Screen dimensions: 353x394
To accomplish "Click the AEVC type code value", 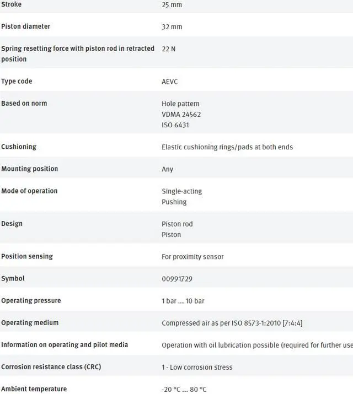I will coord(169,82).
